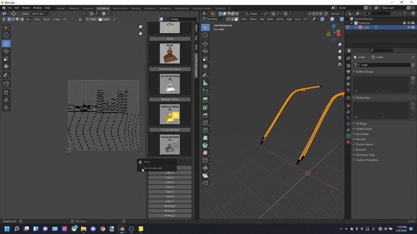Expand the Geometry Data panel
This screenshot has height=234, width=417.
pyautogui.click(x=365, y=155)
